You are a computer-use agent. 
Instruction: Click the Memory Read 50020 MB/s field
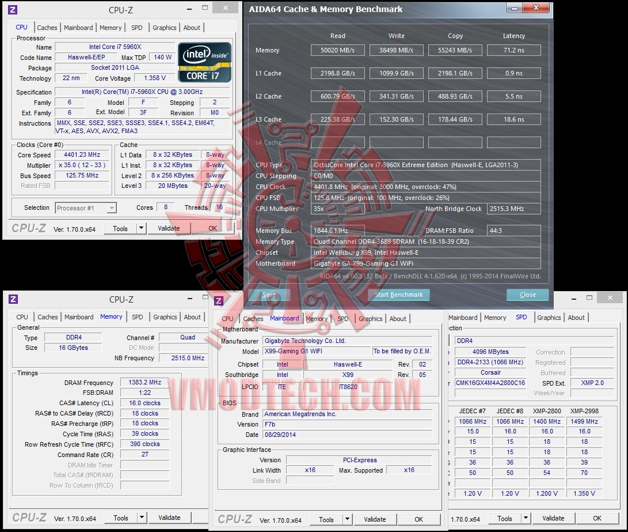338,50
